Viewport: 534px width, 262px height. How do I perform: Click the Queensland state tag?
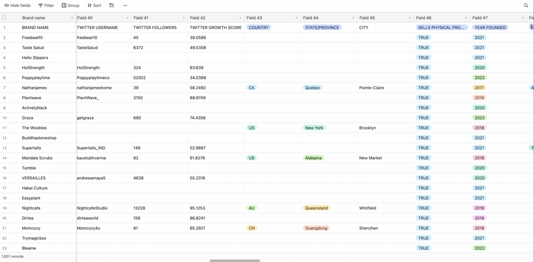point(316,208)
